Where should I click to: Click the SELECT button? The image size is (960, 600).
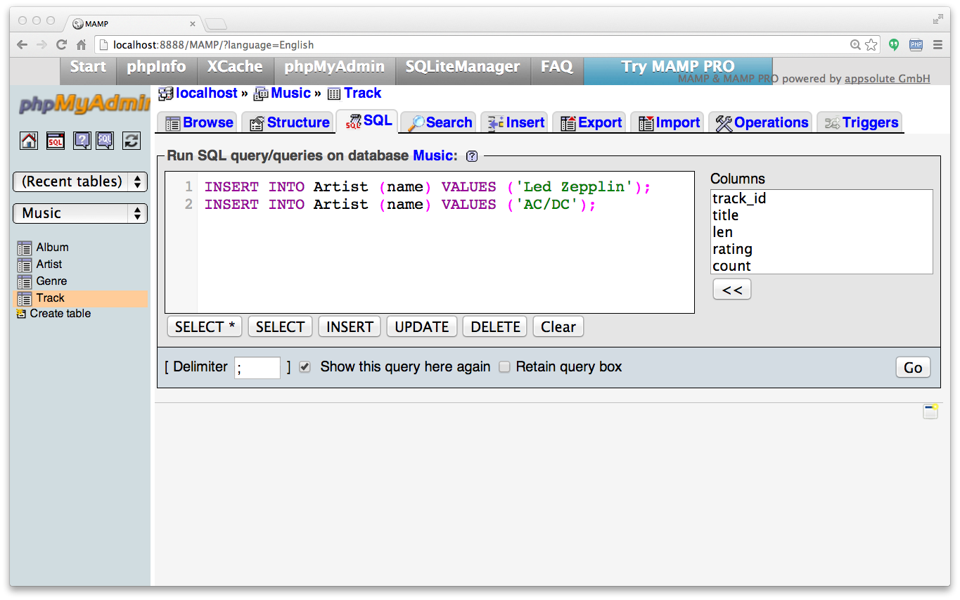(x=280, y=327)
